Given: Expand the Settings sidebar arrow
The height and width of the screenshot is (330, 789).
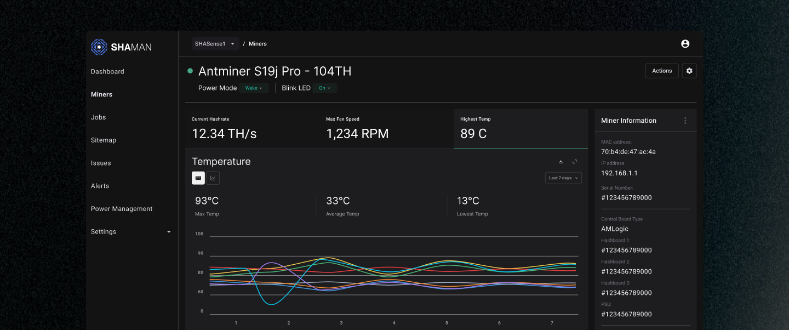Looking at the screenshot, I should tap(169, 232).
